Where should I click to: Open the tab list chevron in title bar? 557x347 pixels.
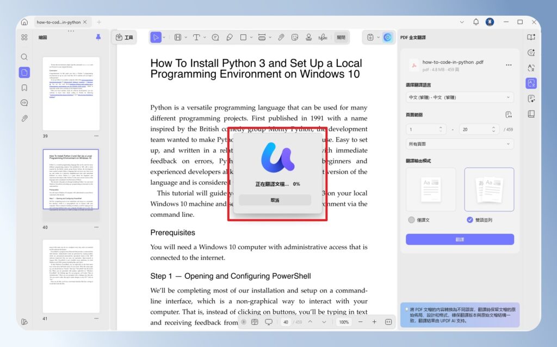pos(462,22)
